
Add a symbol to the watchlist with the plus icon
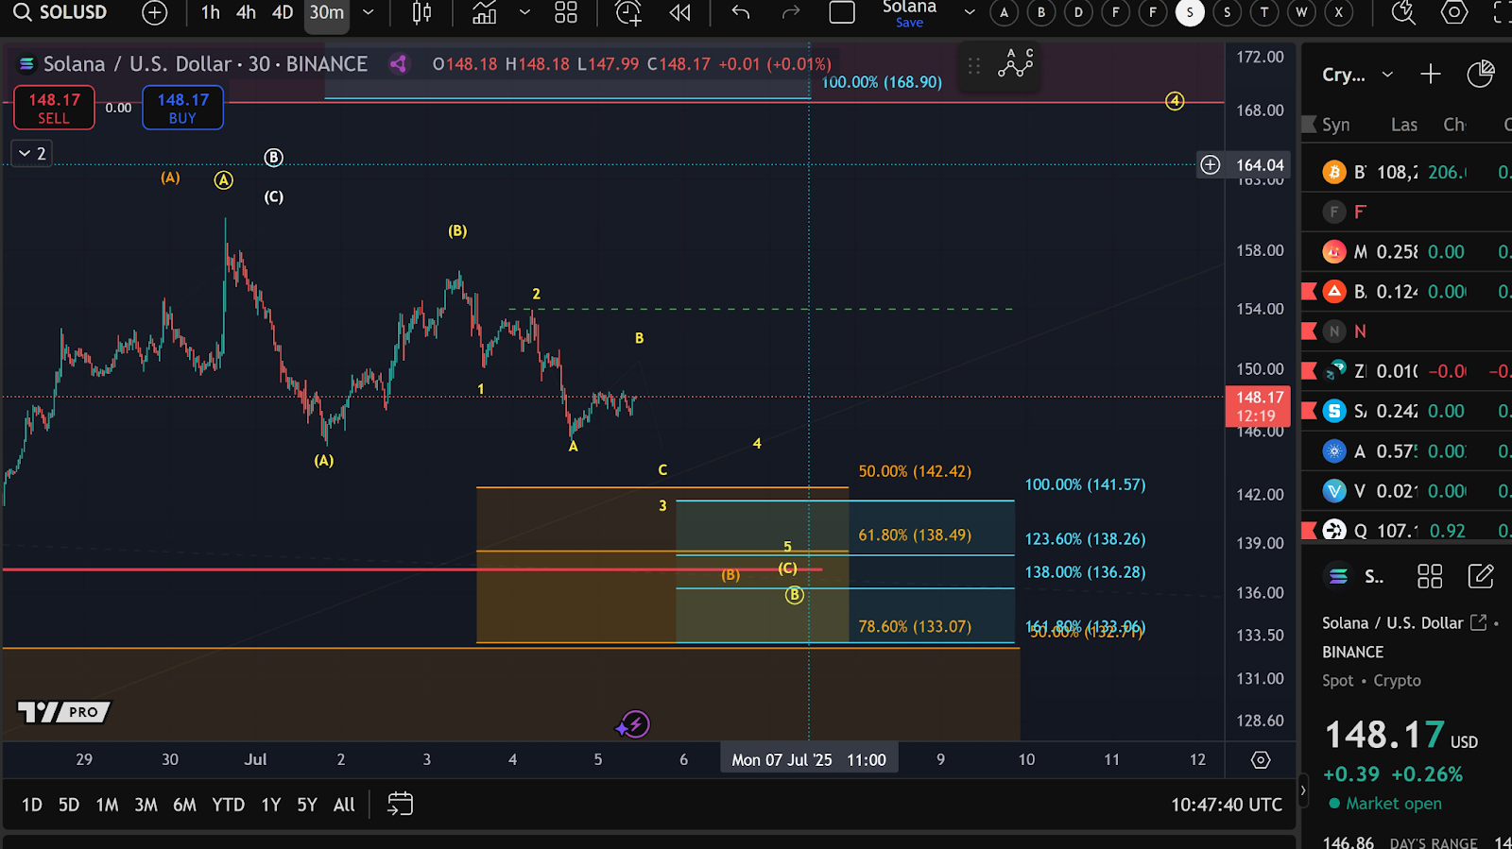point(1431,75)
